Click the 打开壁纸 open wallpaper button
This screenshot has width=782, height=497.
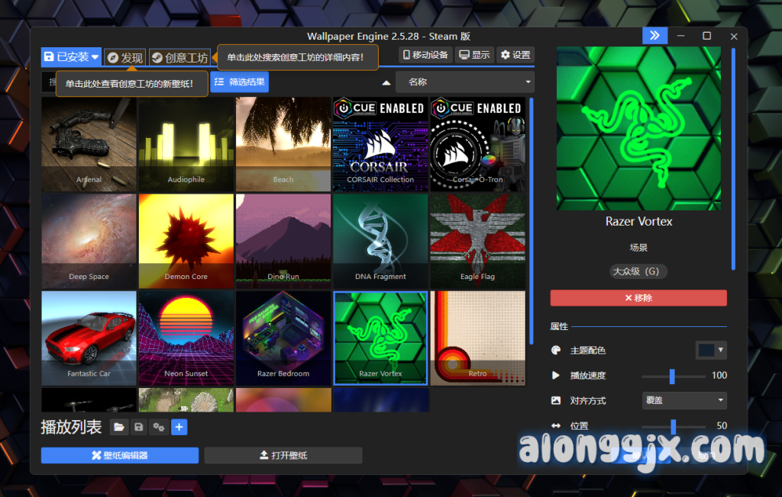283,456
